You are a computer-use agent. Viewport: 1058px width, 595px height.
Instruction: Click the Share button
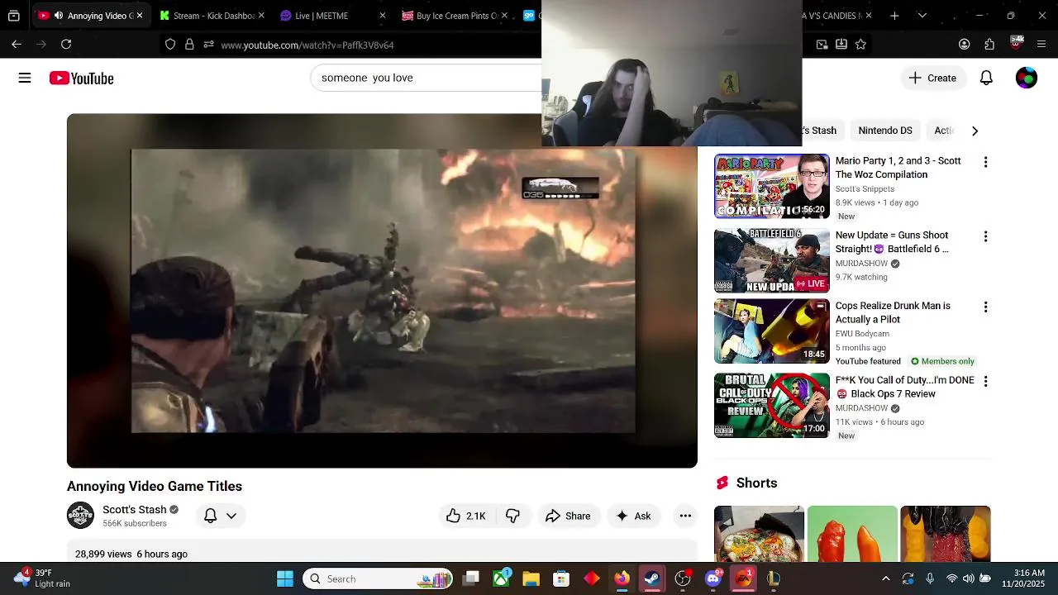pyautogui.click(x=569, y=516)
